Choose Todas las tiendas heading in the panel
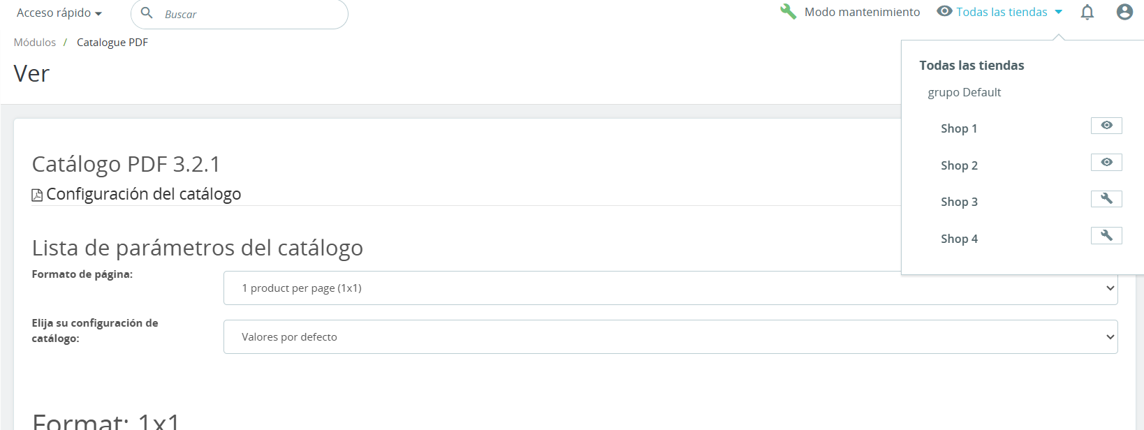The width and height of the screenshot is (1144, 430). click(971, 66)
